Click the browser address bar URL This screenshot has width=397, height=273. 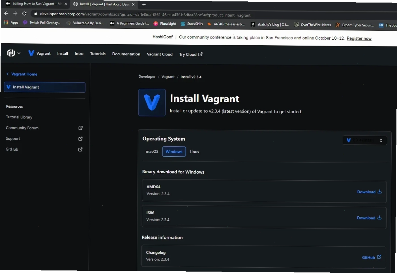(145, 14)
